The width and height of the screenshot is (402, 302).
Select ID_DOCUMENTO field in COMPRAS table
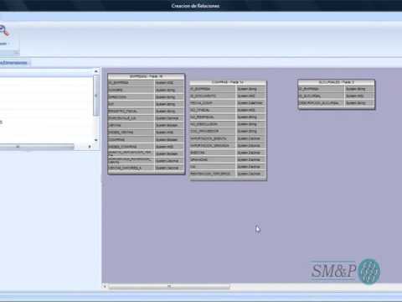click(x=228, y=96)
